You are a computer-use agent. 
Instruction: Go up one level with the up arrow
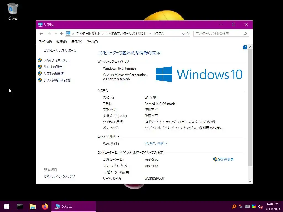[x=62, y=34]
